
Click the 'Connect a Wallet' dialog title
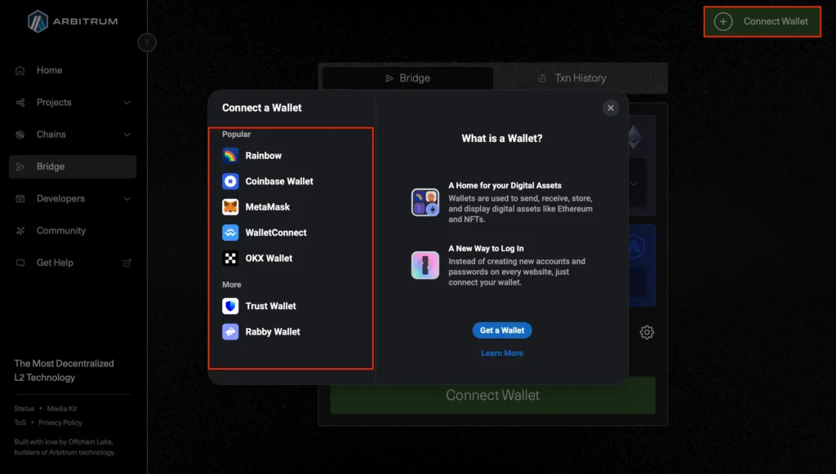(x=262, y=108)
